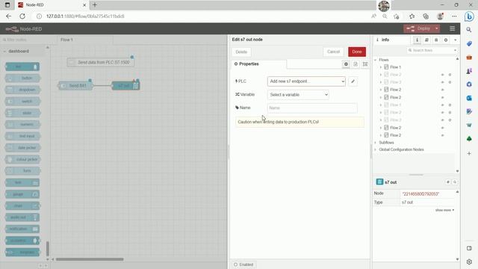Select the slider node in the dashboard palette
478x269 pixels.
[x=22, y=113]
